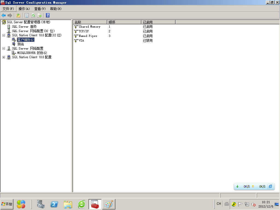This screenshot has width=280, height=210.
Task: Click the CH language indicator
Action: point(219,204)
